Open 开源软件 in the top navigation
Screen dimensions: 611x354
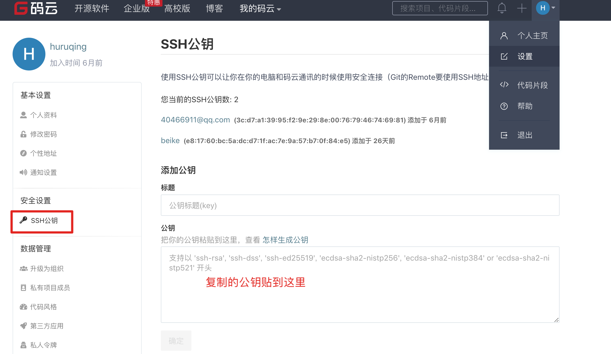tap(92, 8)
